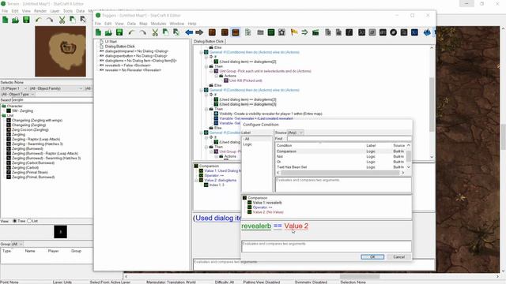Image resolution: width=506 pixels, height=284 pixels.
Task: Click the Find input field
Action: click(349, 139)
